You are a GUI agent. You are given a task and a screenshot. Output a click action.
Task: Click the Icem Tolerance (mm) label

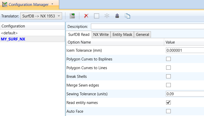(84, 50)
